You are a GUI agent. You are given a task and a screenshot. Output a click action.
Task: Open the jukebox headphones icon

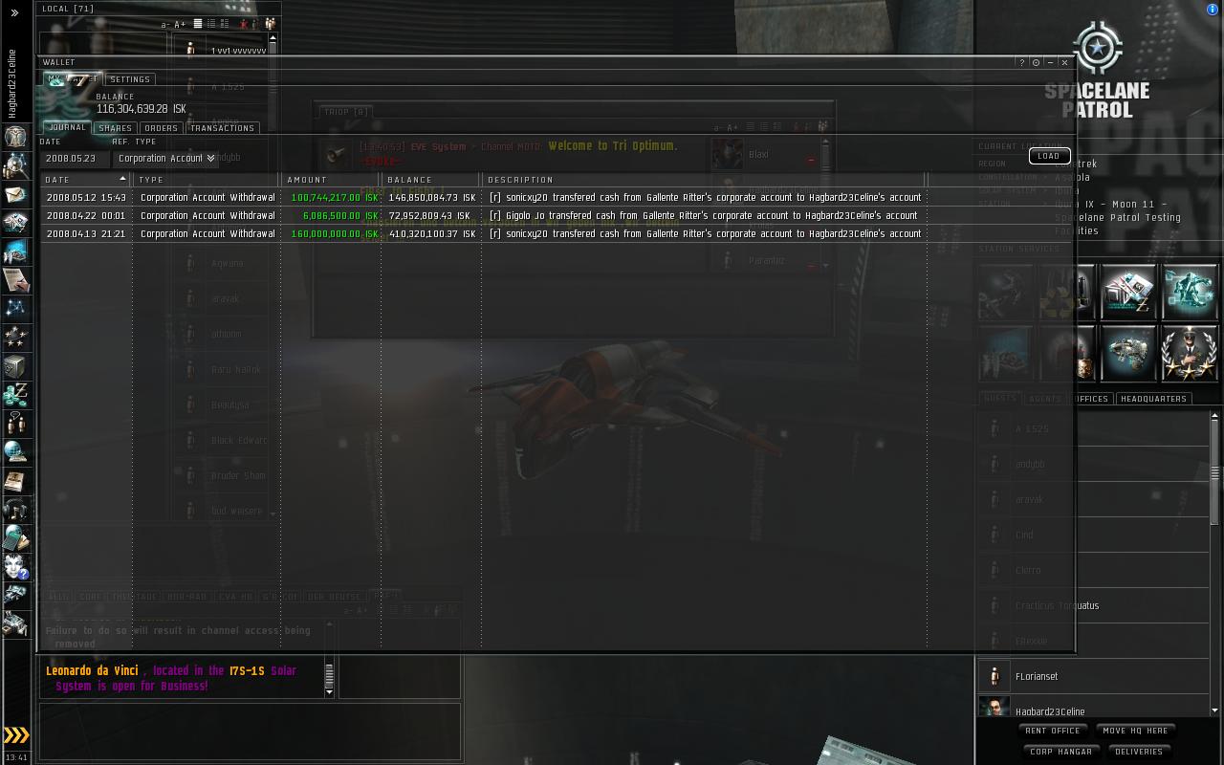coord(15,510)
